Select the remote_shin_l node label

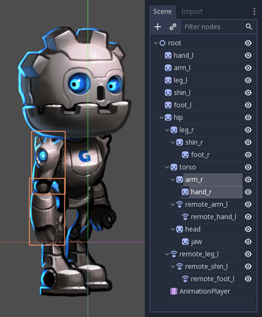point(206,266)
